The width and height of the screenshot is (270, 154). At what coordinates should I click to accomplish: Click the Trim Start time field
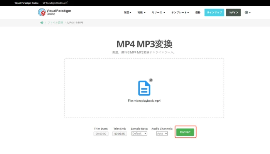click(101, 134)
